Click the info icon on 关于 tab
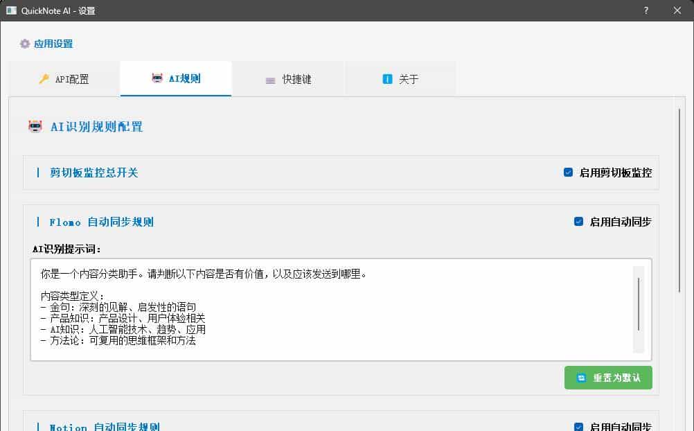Image resolution: width=694 pixels, height=431 pixels. point(387,78)
